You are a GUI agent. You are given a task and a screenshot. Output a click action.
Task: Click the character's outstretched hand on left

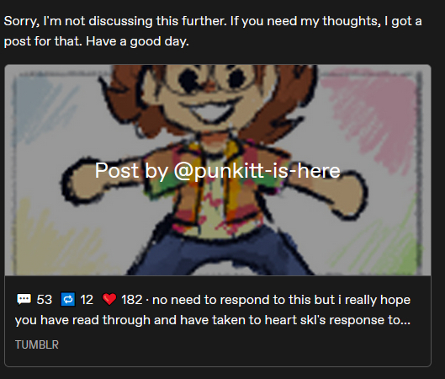coord(81,180)
